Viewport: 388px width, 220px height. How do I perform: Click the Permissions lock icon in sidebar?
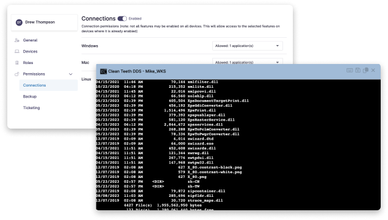coord(17,74)
